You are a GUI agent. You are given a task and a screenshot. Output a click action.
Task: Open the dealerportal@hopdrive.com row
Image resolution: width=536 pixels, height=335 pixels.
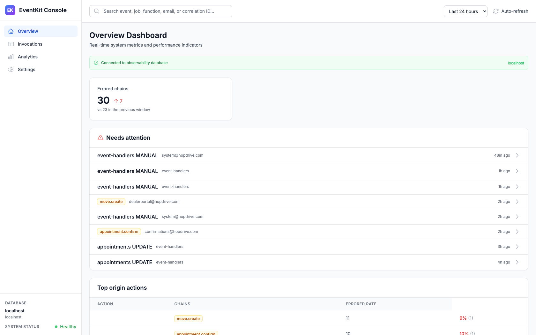coord(309,202)
